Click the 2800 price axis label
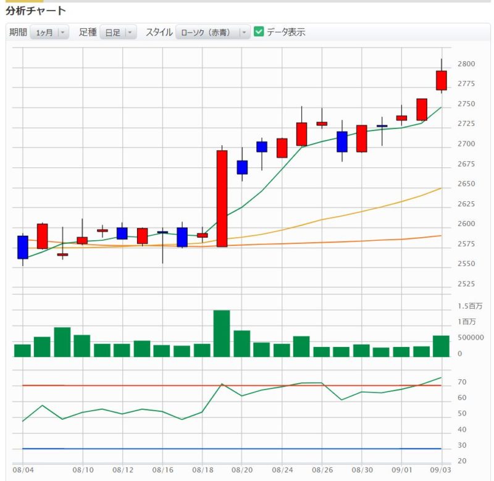 tap(466, 64)
